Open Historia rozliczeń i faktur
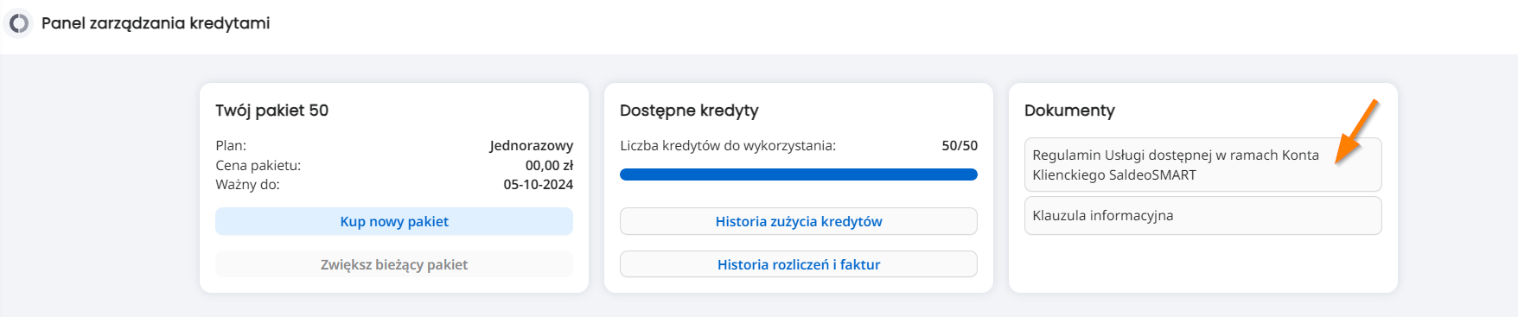The height and width of the screenshot is (317, 1518). pyautogui.click(x=799, y=264)
